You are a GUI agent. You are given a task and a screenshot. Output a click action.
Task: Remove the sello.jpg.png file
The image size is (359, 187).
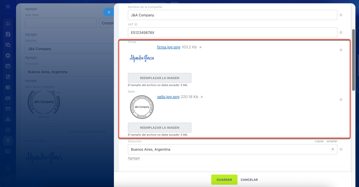click(x=202, y=97)
